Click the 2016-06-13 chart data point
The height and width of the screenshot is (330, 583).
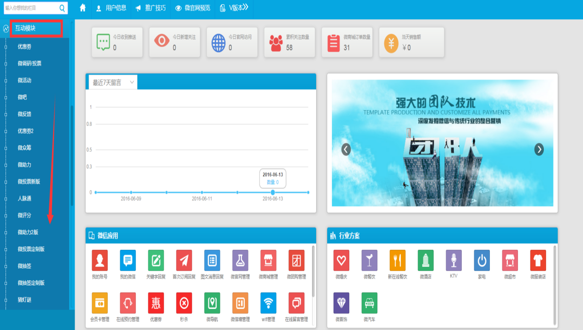(273, 192)
